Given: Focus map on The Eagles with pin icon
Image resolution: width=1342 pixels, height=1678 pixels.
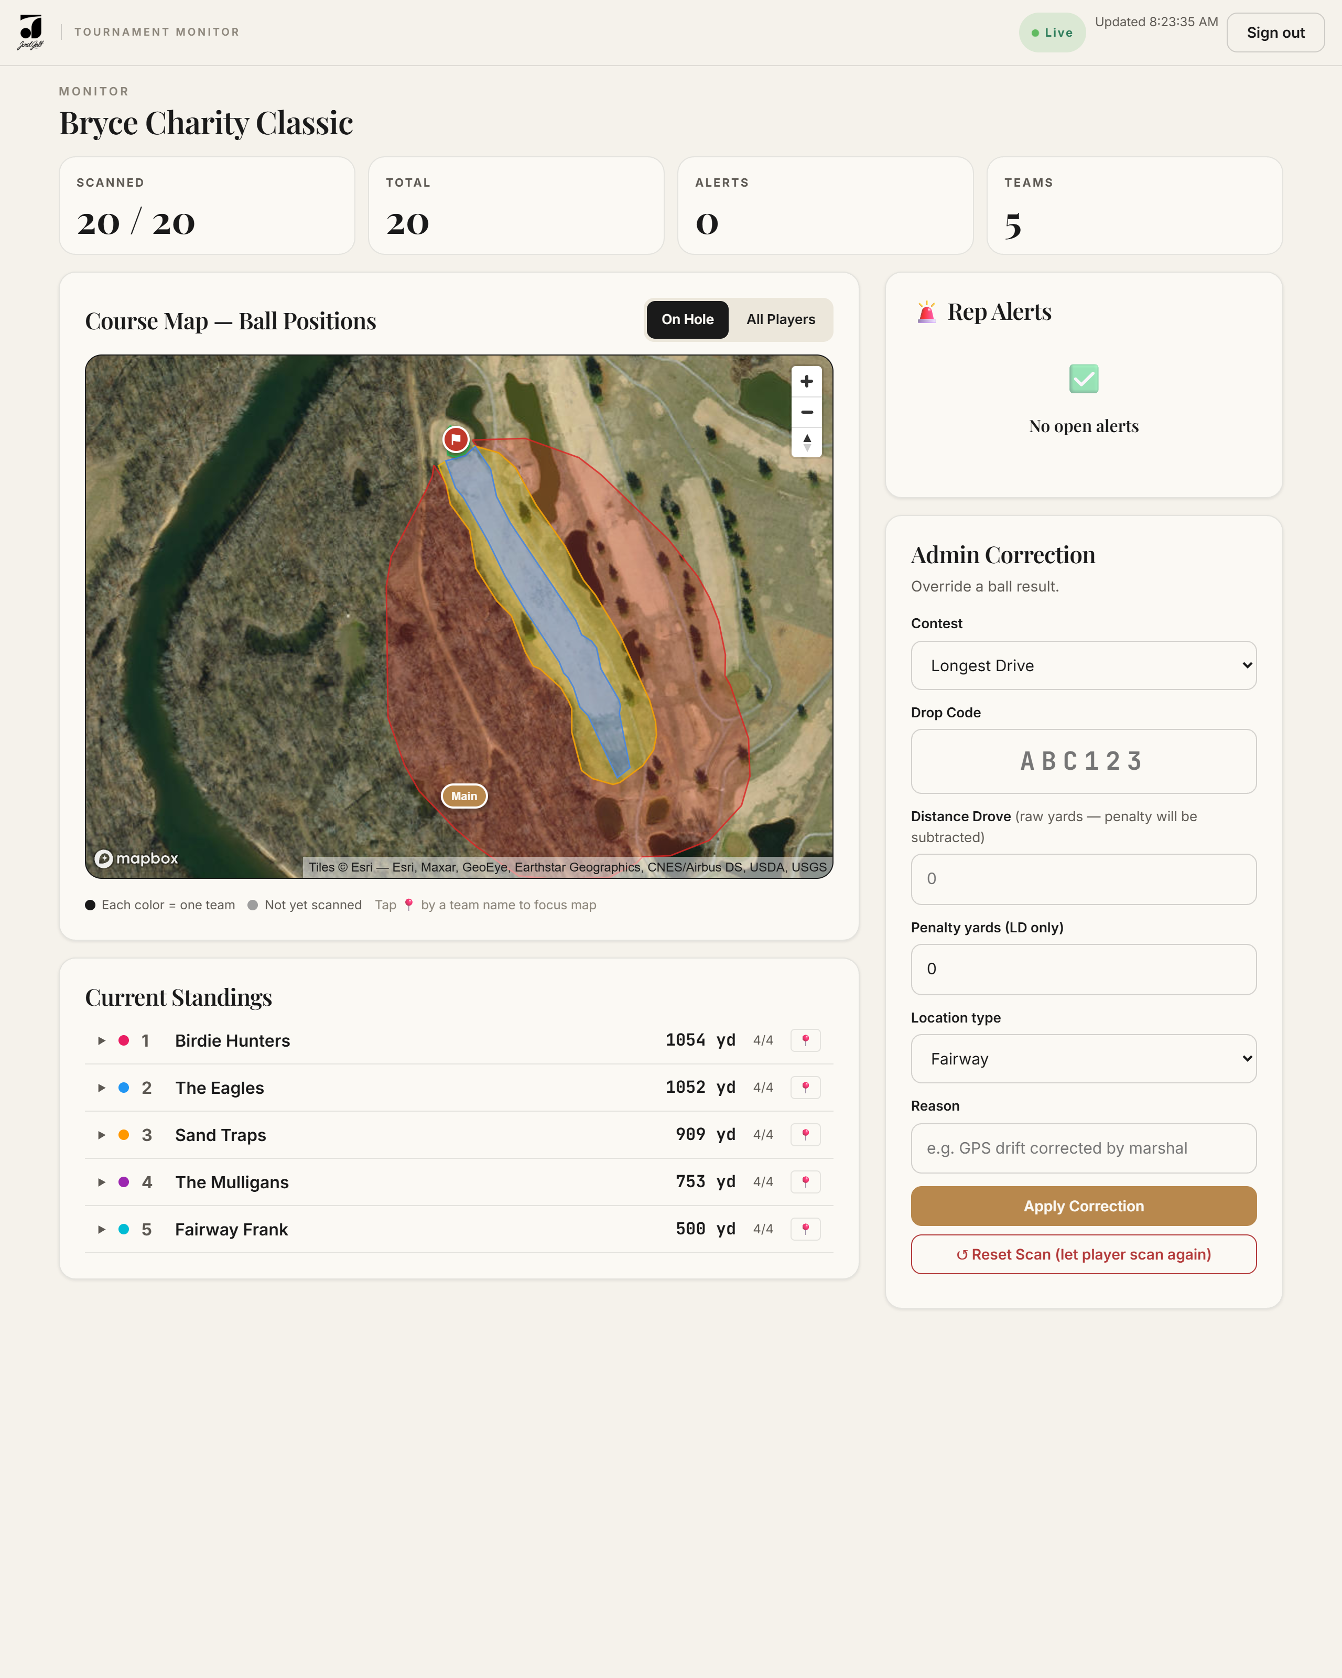Looking at the screenshot, I should [805, 1087].
